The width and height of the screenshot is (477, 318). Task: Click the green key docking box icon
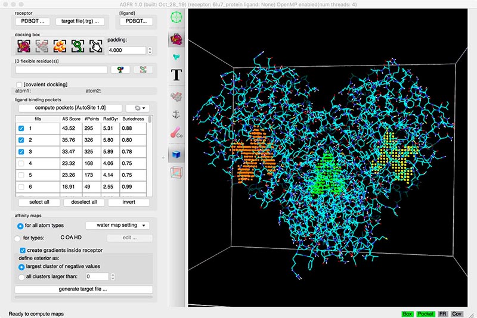pos(78,46)
